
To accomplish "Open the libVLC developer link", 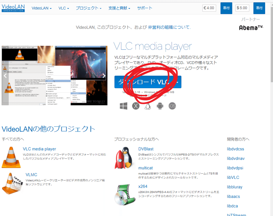I will [x=233, y=178].
